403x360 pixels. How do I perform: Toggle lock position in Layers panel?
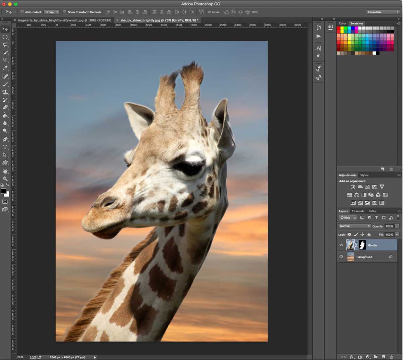[362, 235]
